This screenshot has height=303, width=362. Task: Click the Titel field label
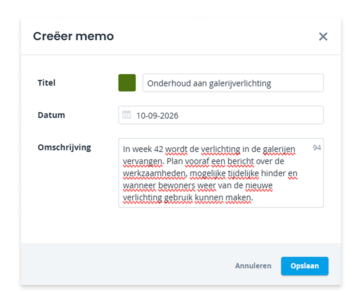pyautogui.click(x=47, y=83)
